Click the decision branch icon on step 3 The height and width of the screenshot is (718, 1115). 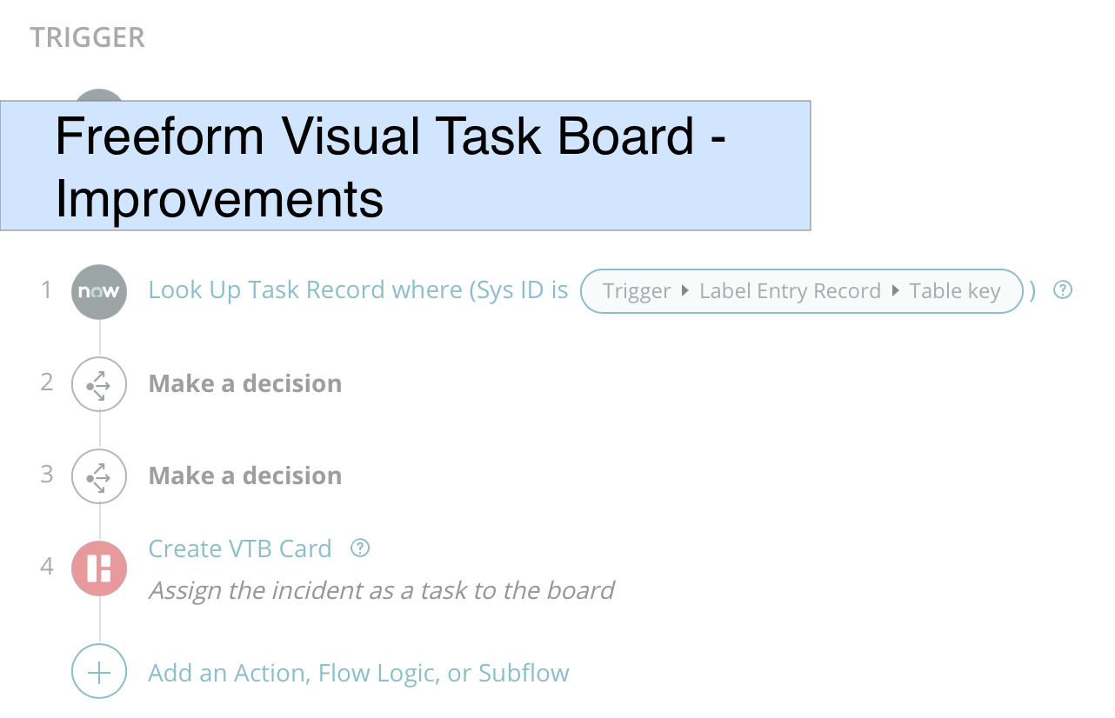pos(99,475)
